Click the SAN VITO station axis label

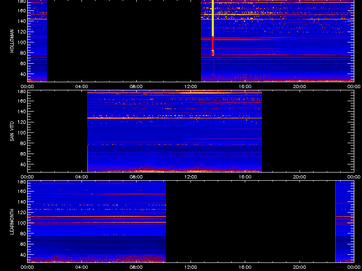click(x=12, y=131)
